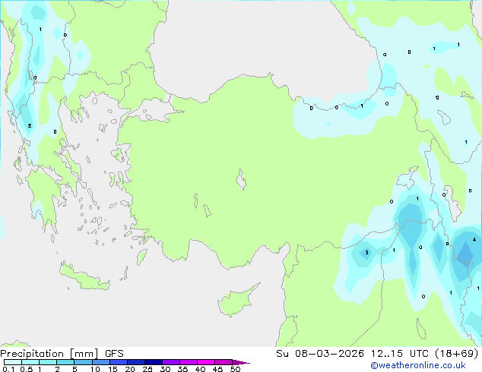The height and width of the screenshot is (372, 482).
Task: Click the 'Su 08-03-2026' date text
Action: (320, 354)
